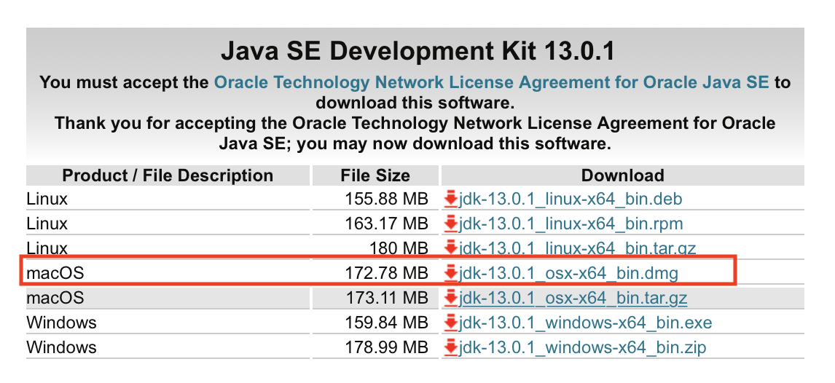Download jdk-13.0.1_linux-x64_bin.tar.gz file

click(x=577, y=248)
